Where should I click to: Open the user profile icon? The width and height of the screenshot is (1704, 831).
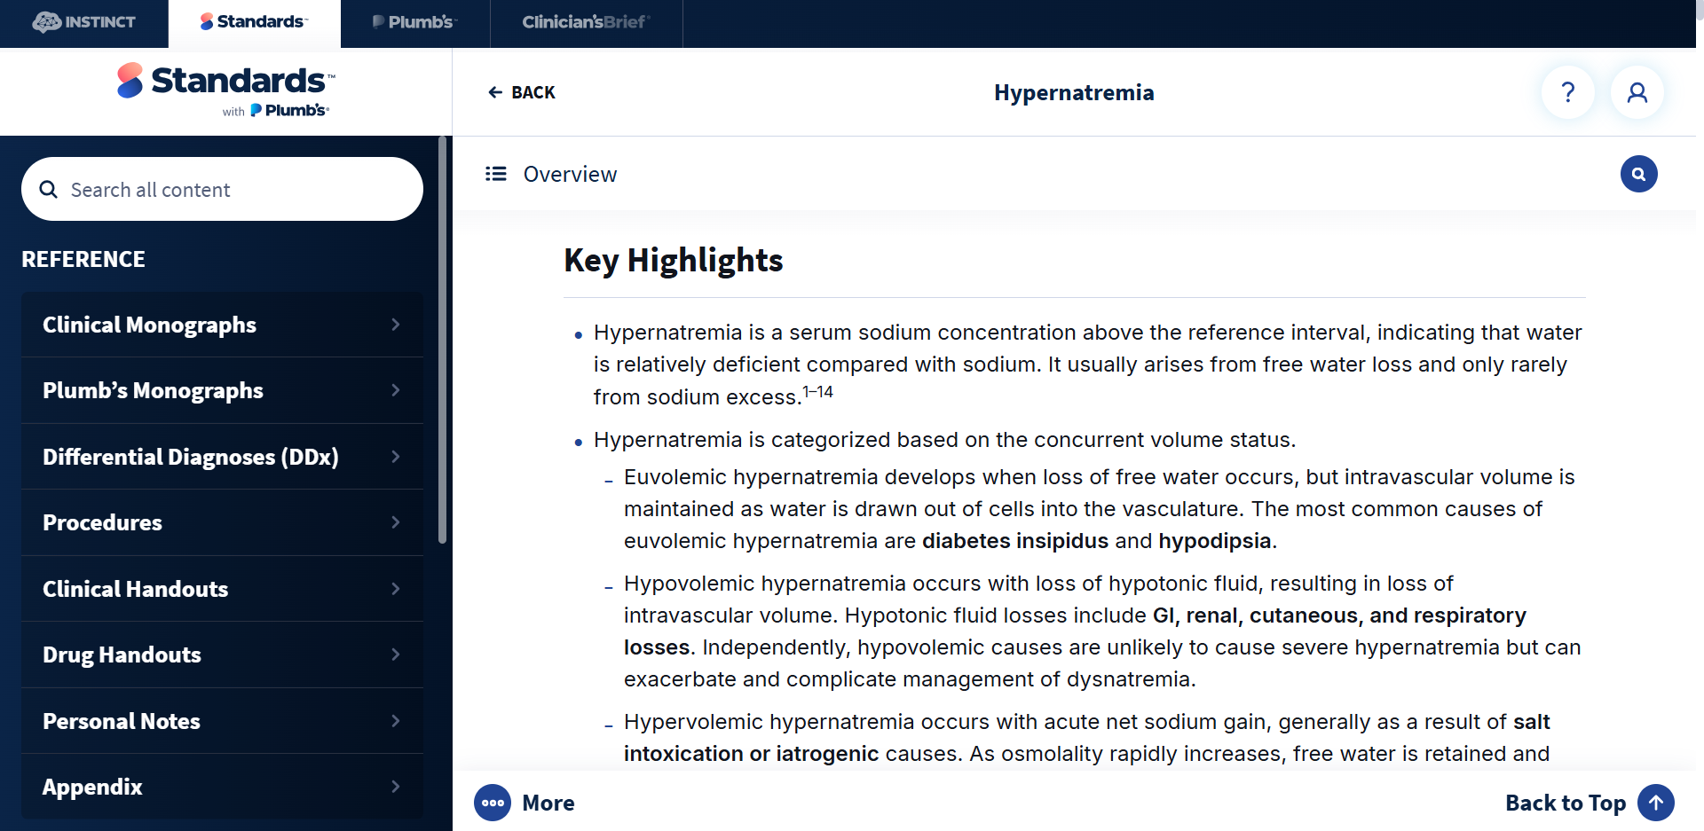click(1637, 92)
